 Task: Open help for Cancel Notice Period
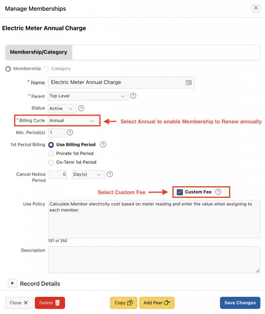(x=109, y=174)
